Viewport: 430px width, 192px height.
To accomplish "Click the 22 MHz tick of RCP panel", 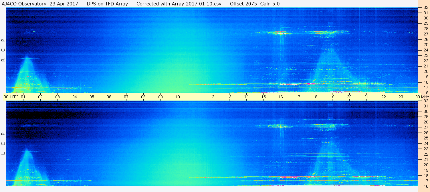I will pos(425,61).
